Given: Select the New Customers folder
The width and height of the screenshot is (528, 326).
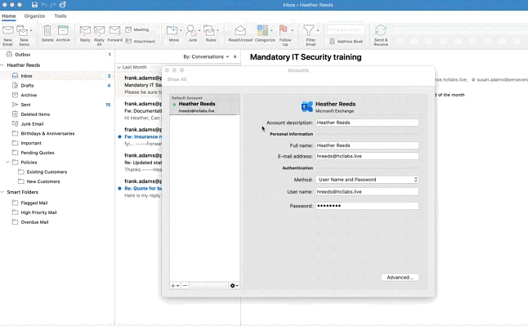Looking at the screenshot, I should [x=57, y=181].
